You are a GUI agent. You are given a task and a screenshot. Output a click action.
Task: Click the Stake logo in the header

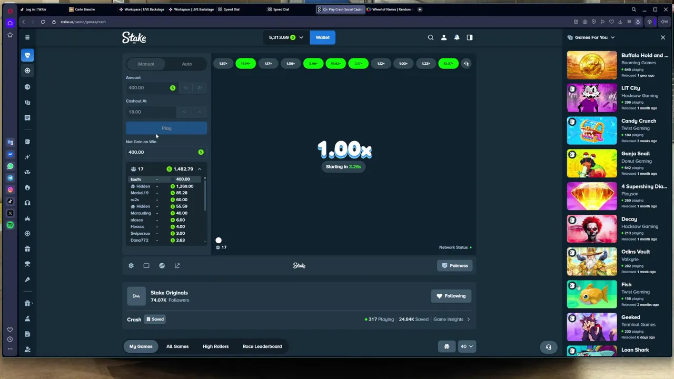(134, 37)
